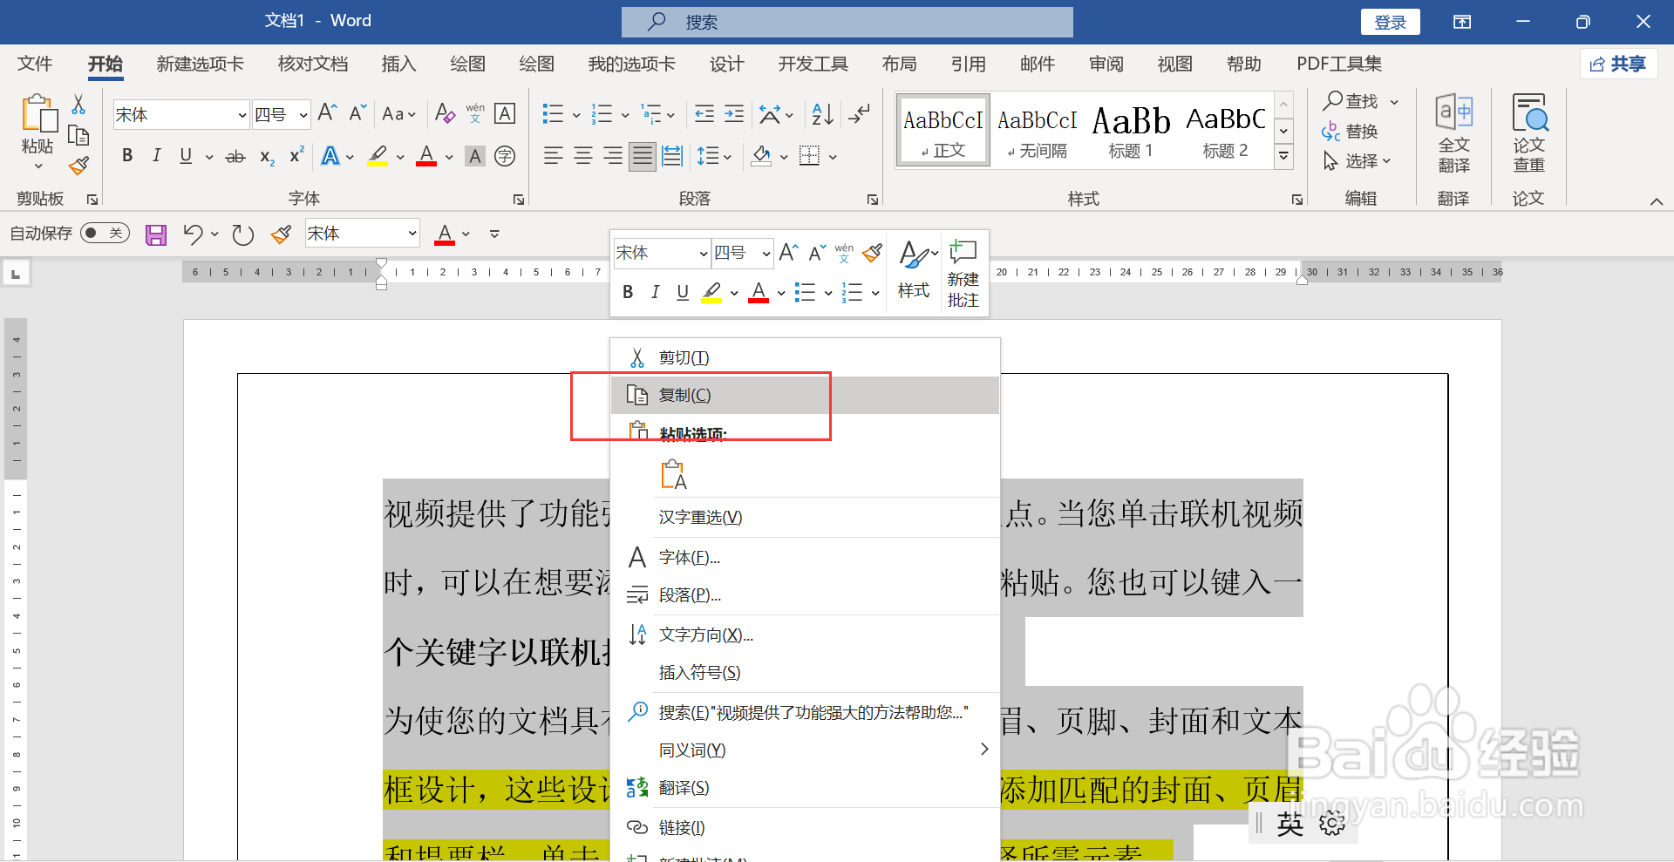Click Clear Formatting eraser icon in ribbon
The height and width of the screenshot is (862, 1674).
(445, 113)
